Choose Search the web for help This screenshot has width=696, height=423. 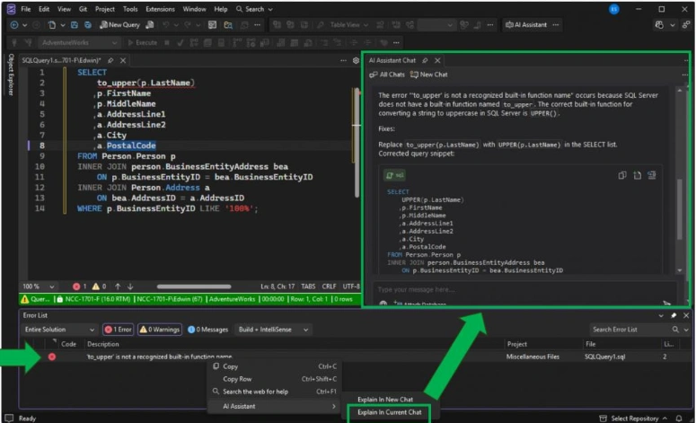point(274,392)
